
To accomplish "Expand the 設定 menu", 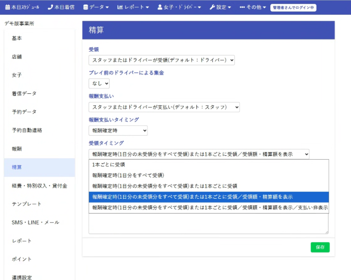I will pos(220,7).
